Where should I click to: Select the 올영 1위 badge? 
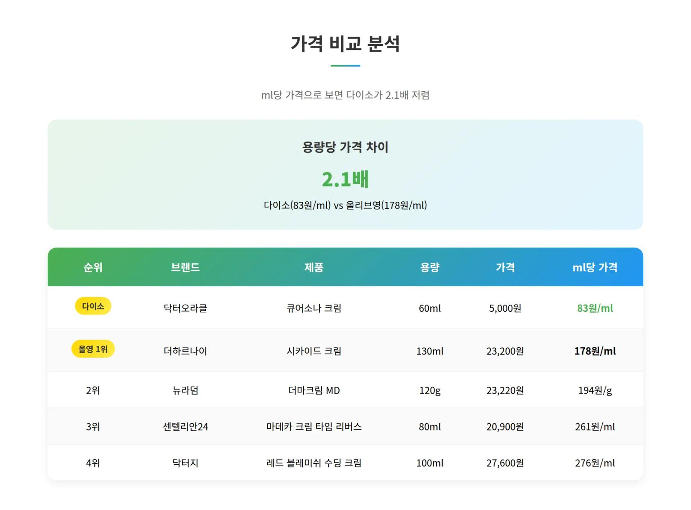pos(93,349)
